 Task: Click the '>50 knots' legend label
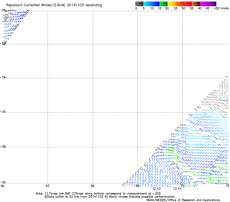click(221, 8)
